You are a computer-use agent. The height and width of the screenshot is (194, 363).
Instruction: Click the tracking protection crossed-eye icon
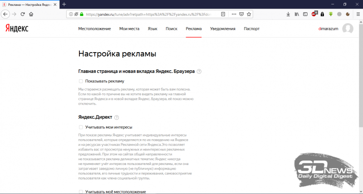[76, 14]
